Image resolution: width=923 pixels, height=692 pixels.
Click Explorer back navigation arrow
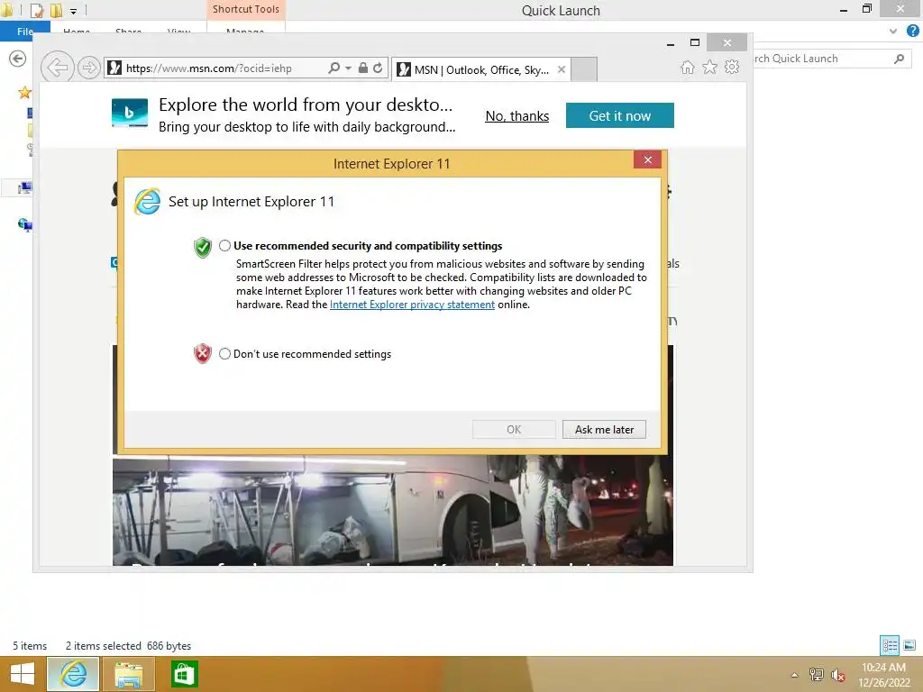(18, 59)
